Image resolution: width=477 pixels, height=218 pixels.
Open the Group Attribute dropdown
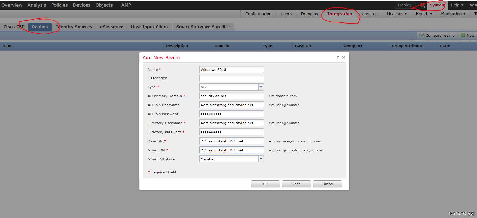pyautogui.click(x=261, y=159)
